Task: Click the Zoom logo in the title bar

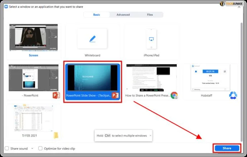Action: [x=6, y=6]
